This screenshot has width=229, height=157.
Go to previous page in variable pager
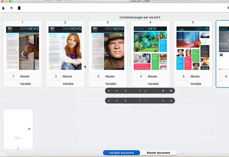point(117,101)
